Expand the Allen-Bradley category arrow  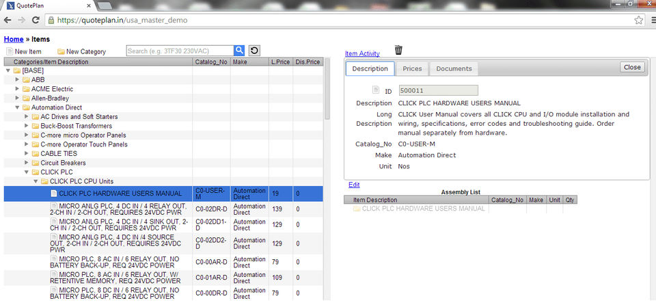pyautogui.click(x=17, y=98)
